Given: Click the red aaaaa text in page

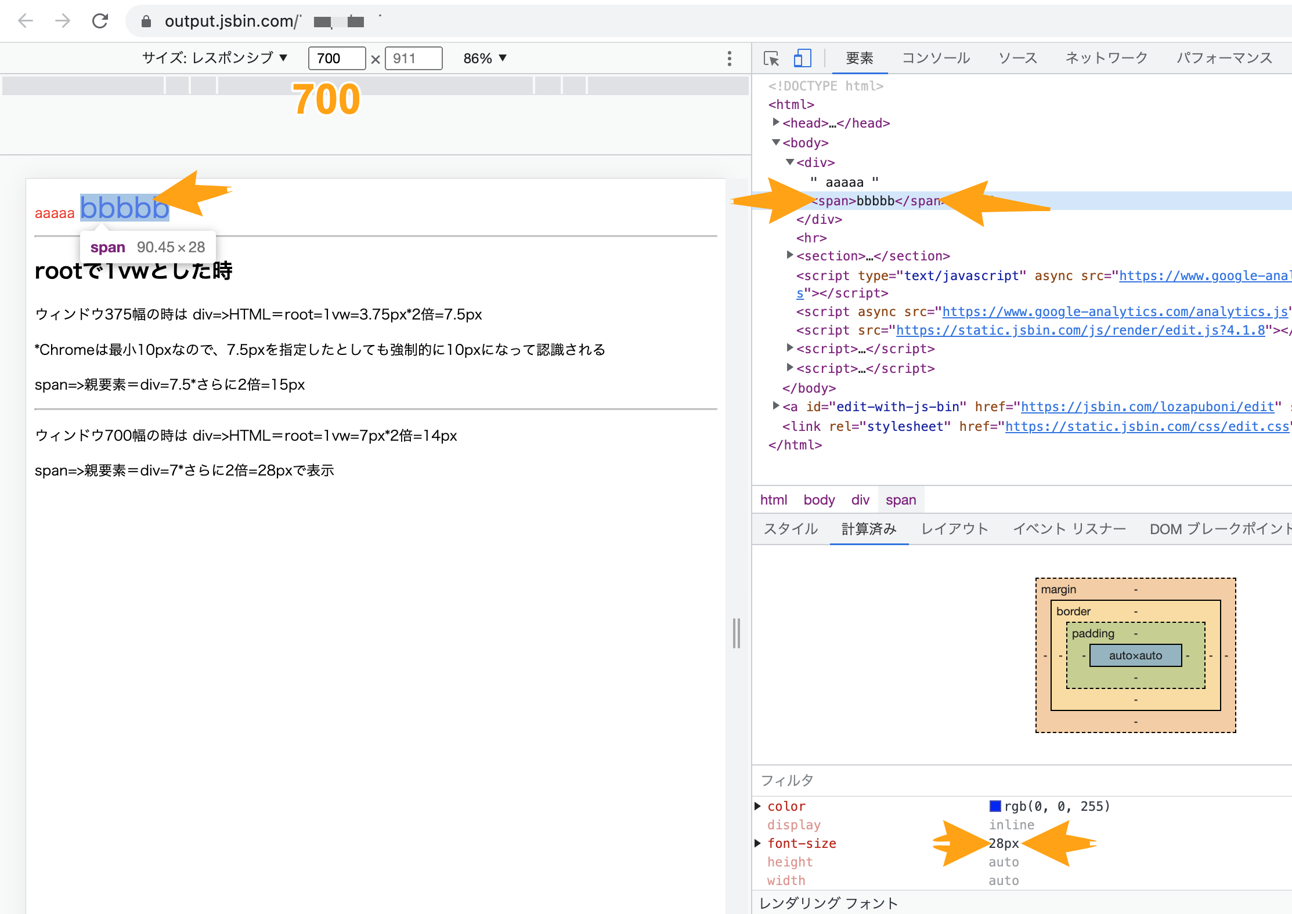Looking at the screenshot, I should pos(55,213).
